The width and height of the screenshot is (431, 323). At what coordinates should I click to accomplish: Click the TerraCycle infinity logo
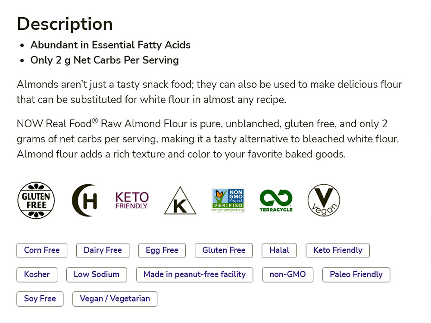(x=276, y=201)
